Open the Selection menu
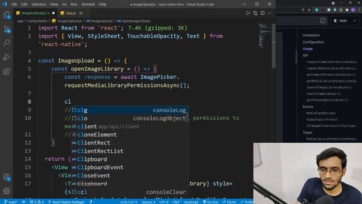 coord(38,4)
